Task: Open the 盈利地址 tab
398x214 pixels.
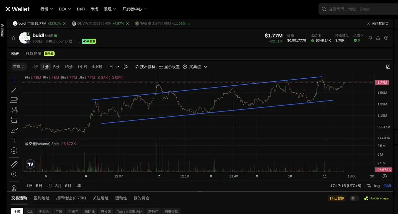Action: [x=41, y=198]
